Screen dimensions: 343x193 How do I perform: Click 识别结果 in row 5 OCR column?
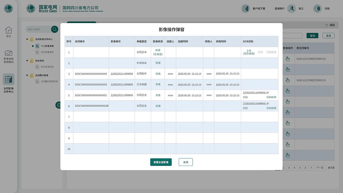click(271, 97)
